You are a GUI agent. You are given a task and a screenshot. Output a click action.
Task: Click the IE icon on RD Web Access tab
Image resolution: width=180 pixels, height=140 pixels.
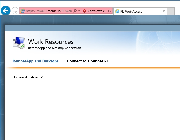(117, 11)
